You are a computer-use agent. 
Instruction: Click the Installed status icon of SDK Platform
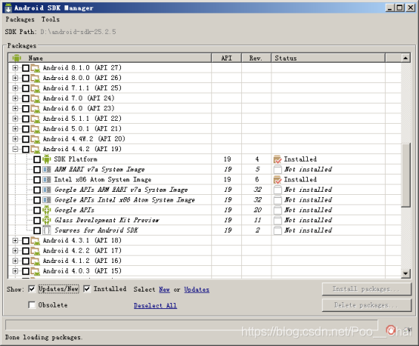(278, 159)
